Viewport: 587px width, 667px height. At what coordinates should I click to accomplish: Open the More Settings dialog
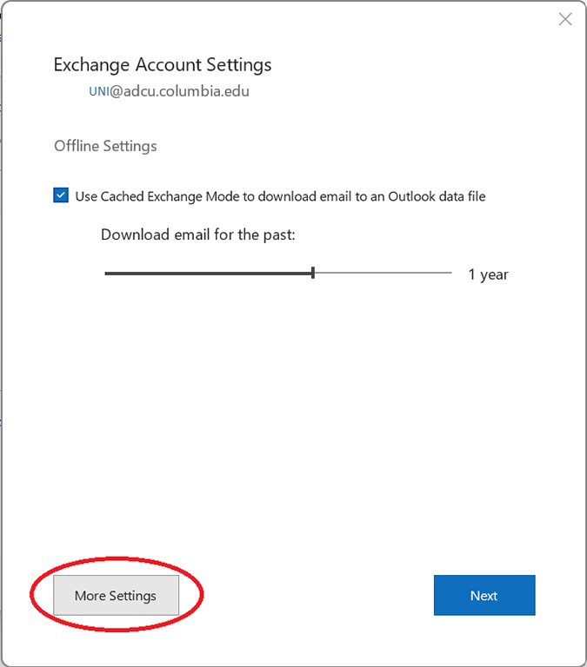(x=116, y=595)
